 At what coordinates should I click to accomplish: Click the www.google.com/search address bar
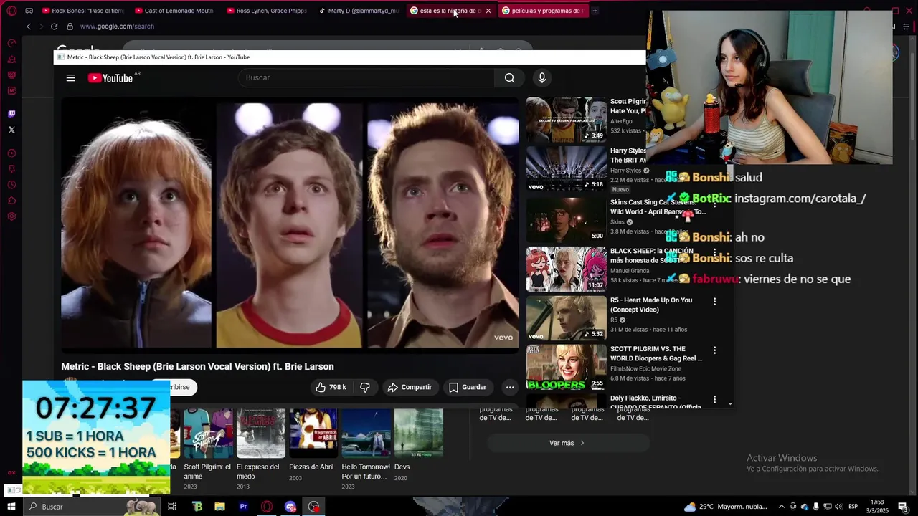point(117,27)
